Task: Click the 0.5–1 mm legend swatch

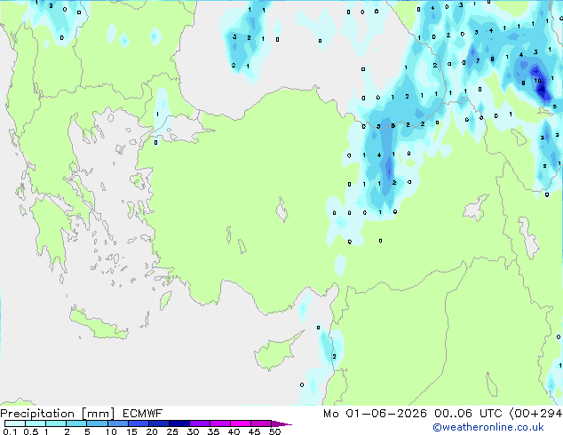Action: (36, 423)
